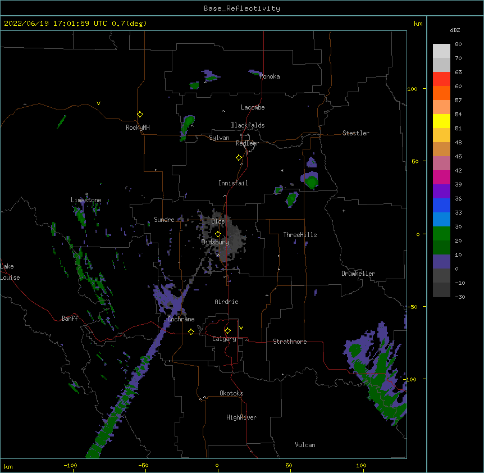The width and height of the screenshot is (484, 473).
Task: Click the 65 dBZ red legend swatch
Action: tap(441, 79)
